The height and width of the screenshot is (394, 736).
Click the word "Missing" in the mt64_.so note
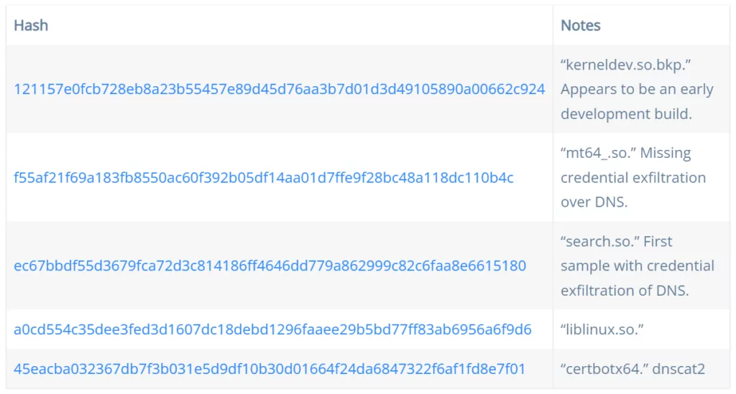666,153
